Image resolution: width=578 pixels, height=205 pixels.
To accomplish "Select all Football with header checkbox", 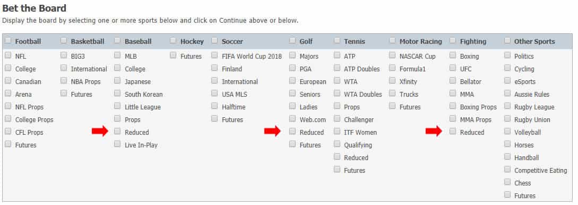I will click(x=8, y=40).
